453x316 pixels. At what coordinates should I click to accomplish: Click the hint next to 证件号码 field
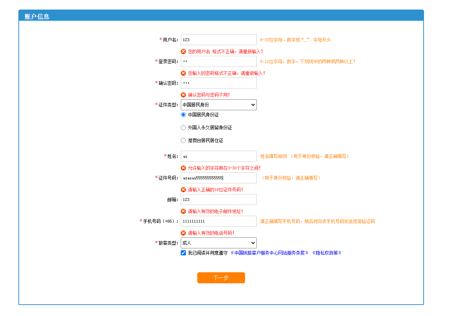coord(291,178)
